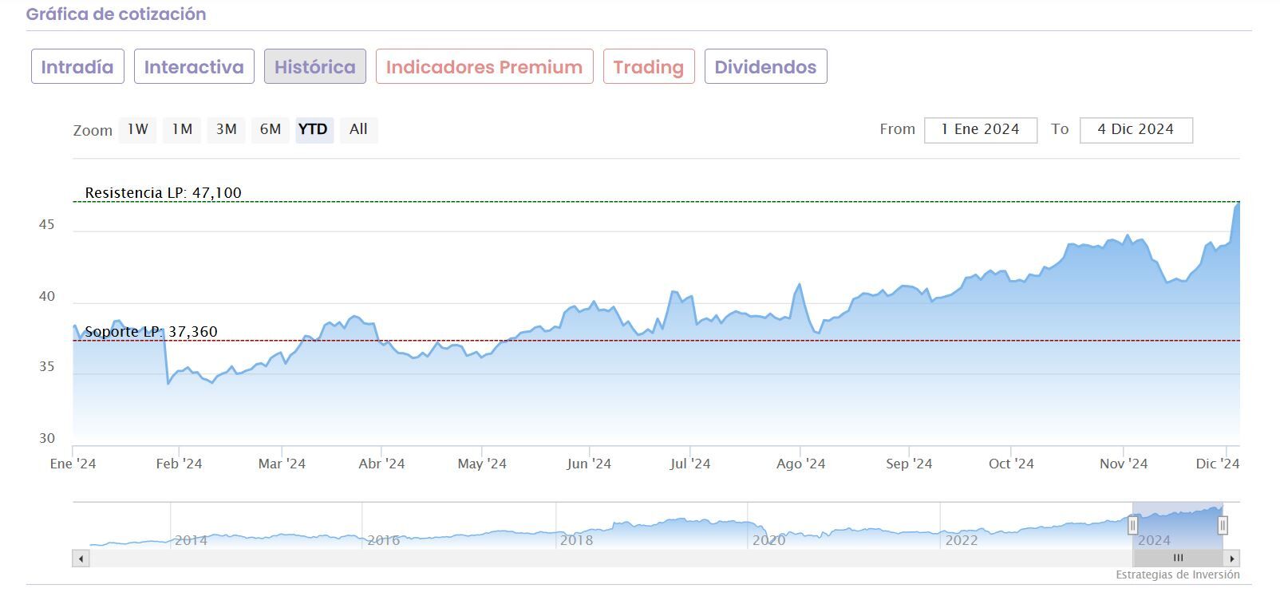Set zoom range to 1W

click(x=138, y=129)
